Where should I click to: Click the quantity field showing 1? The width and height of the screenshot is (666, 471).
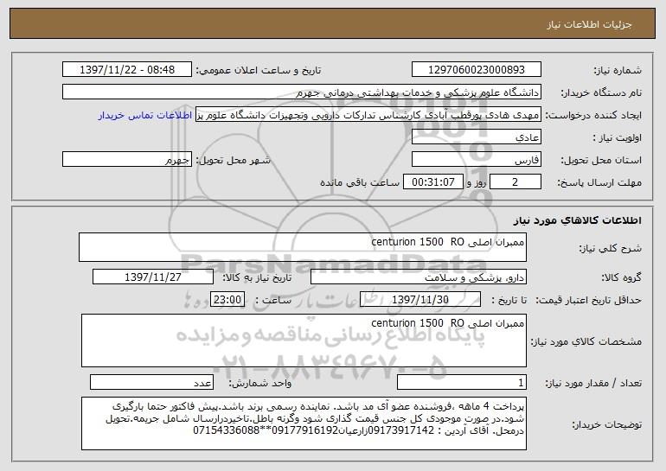click(462, 383)
